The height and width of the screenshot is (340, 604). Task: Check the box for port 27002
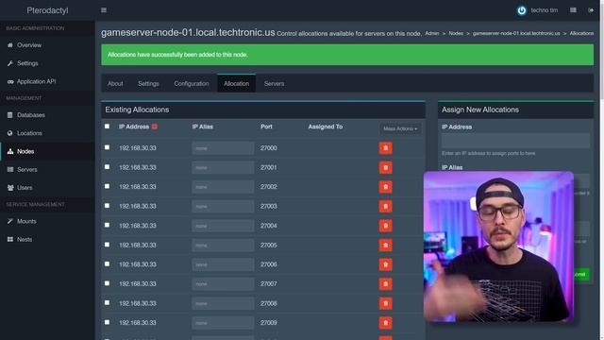coord(107,186)
